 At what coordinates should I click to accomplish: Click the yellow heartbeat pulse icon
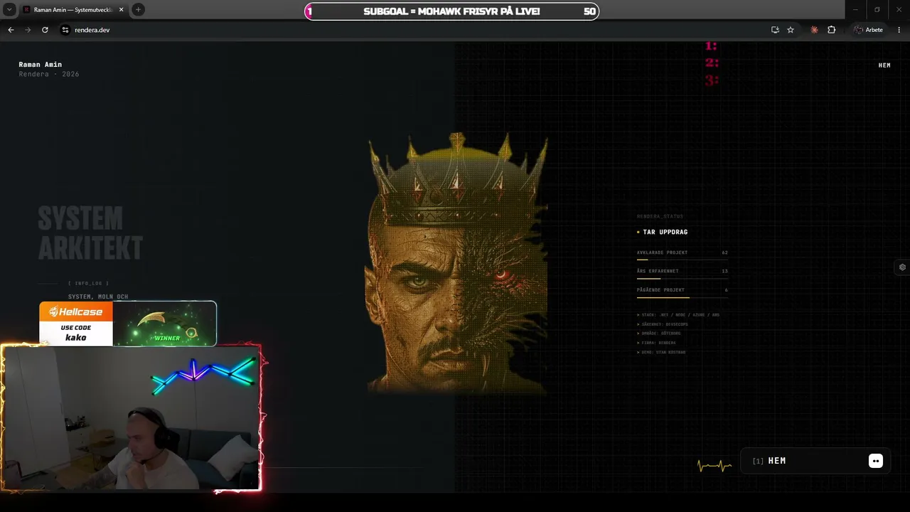point(714,466)
